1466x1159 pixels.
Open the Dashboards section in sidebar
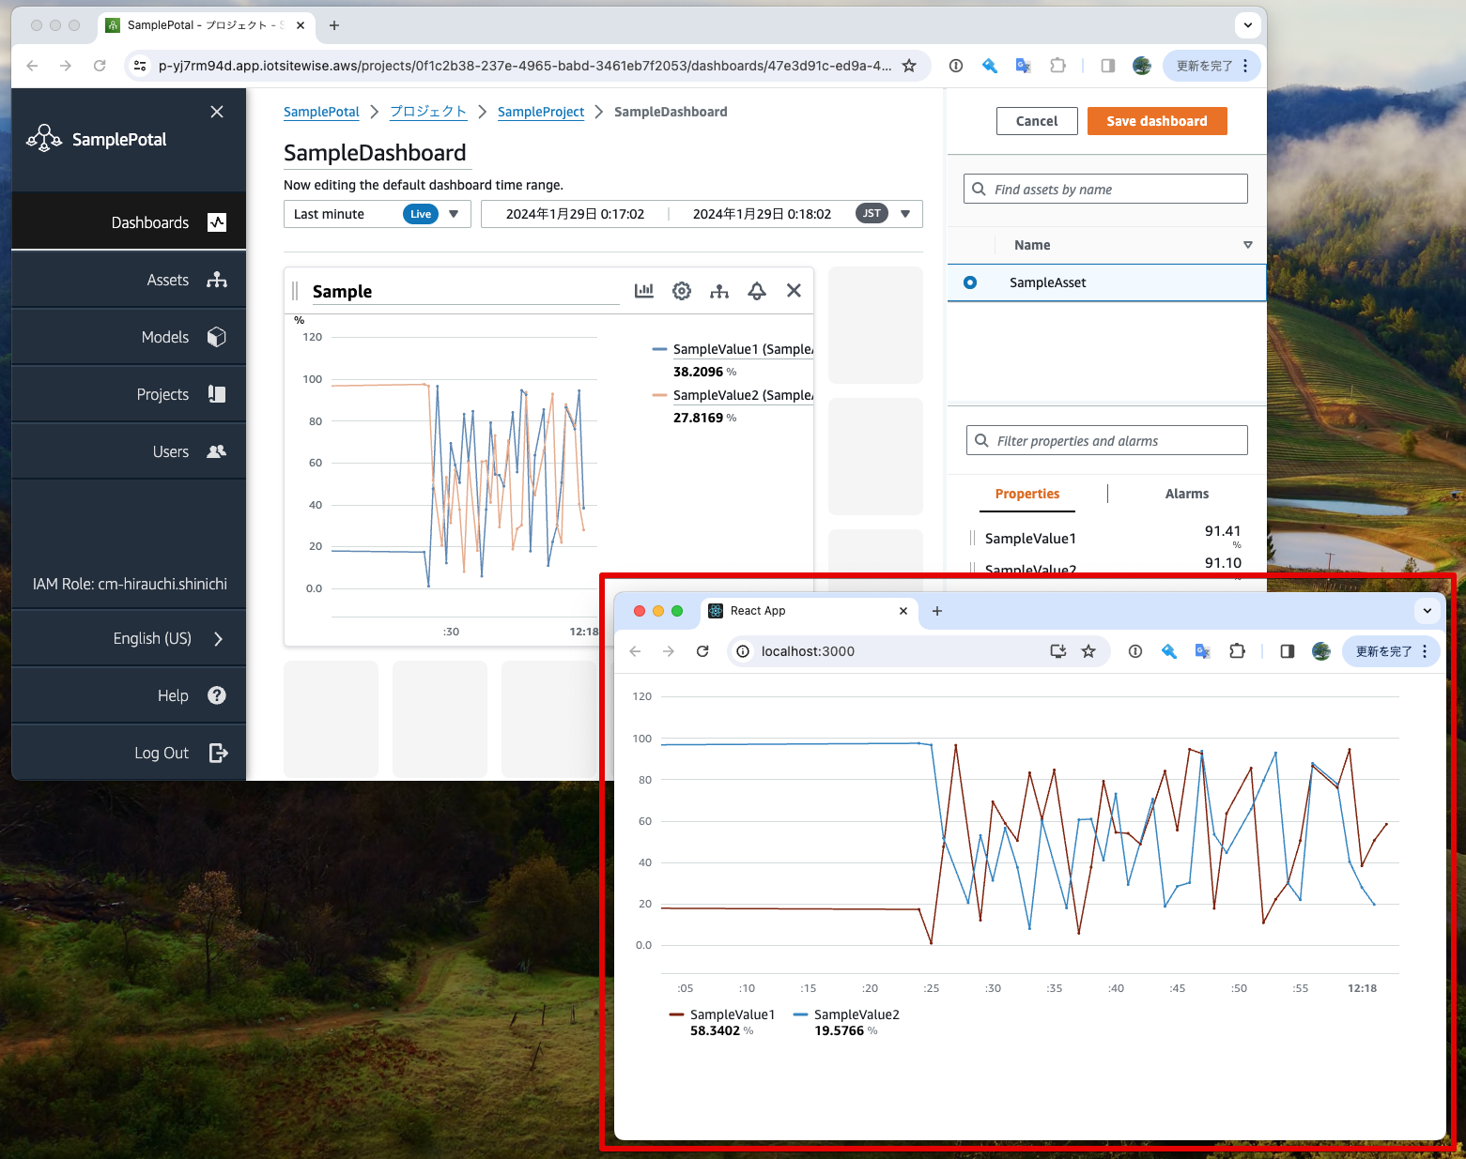click(x=149, y=222)
